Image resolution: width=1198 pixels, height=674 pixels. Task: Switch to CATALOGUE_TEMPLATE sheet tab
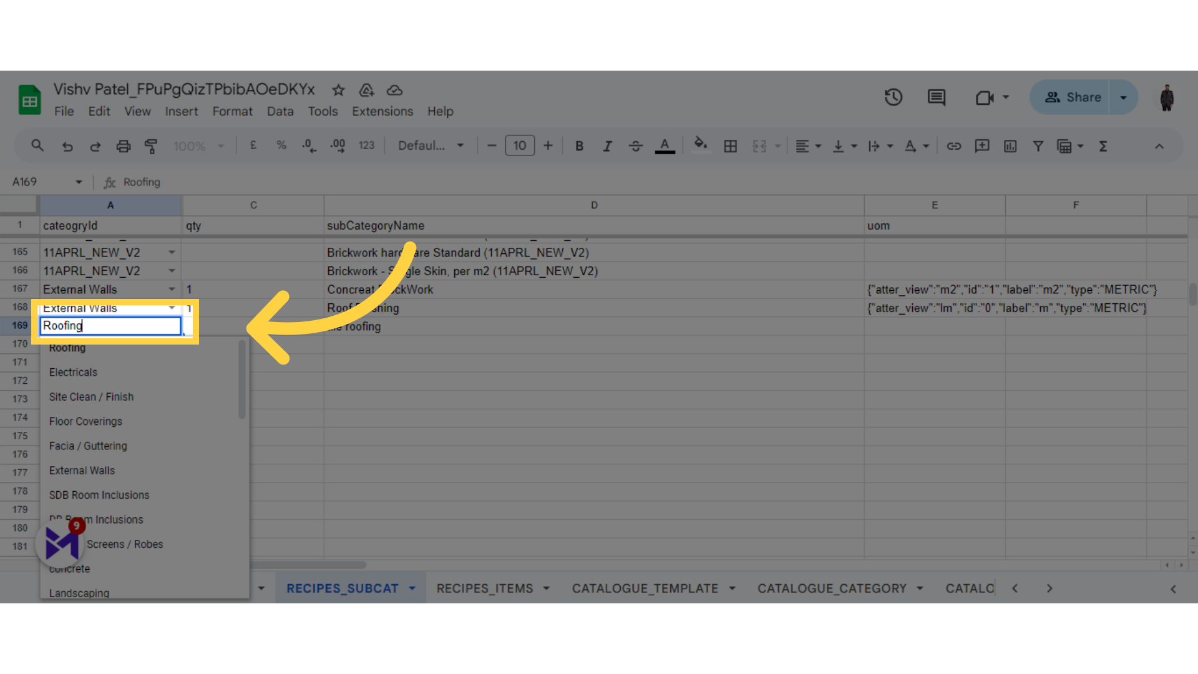click(645, 589)
